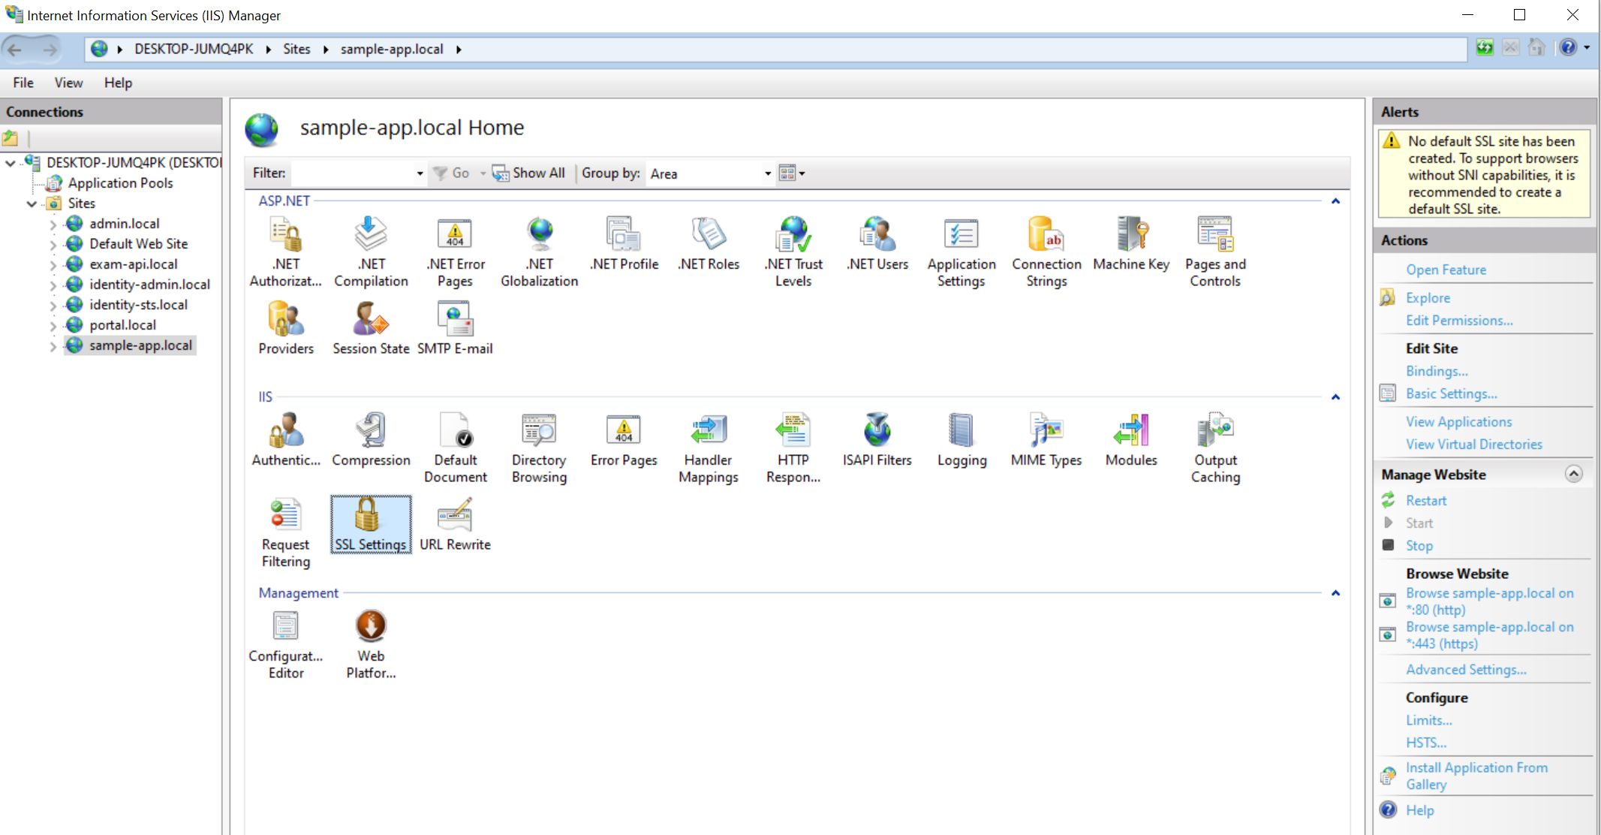This screenshot has height=835, width=1601.
Task: Open the URL Rewrite feature
Action: point(455,523)
